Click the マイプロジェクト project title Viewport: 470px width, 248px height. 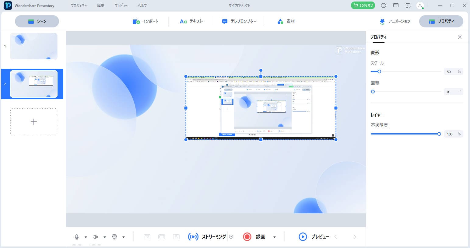(x=240, y=5)
